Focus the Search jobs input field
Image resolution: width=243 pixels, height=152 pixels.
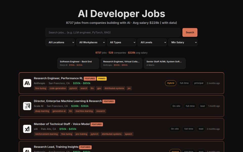click(x=113, y=32)
